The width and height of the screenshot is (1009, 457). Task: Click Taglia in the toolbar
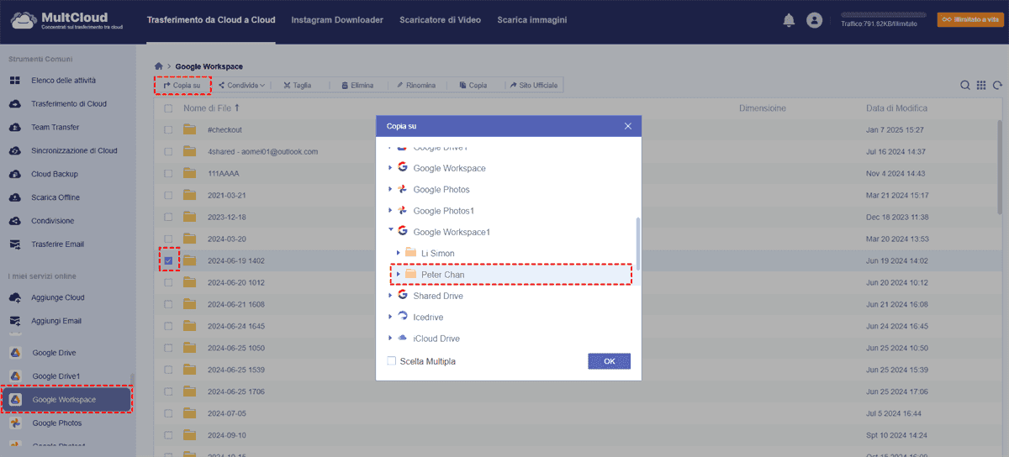[297, 85]
